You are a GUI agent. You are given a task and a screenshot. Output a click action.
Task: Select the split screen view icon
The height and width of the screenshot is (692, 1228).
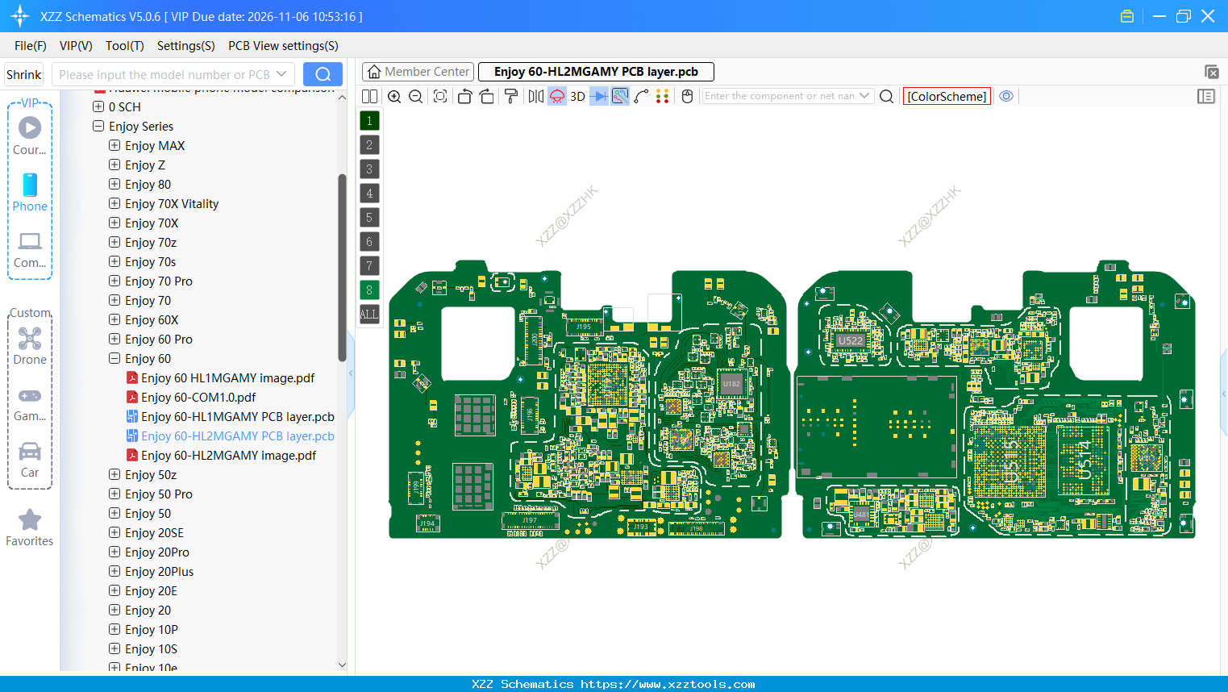[x=368, y=96]
